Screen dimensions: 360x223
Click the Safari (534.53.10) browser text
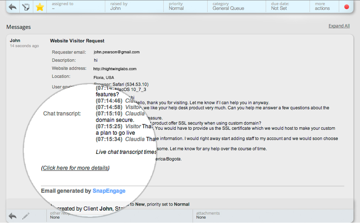coord(130,84)
